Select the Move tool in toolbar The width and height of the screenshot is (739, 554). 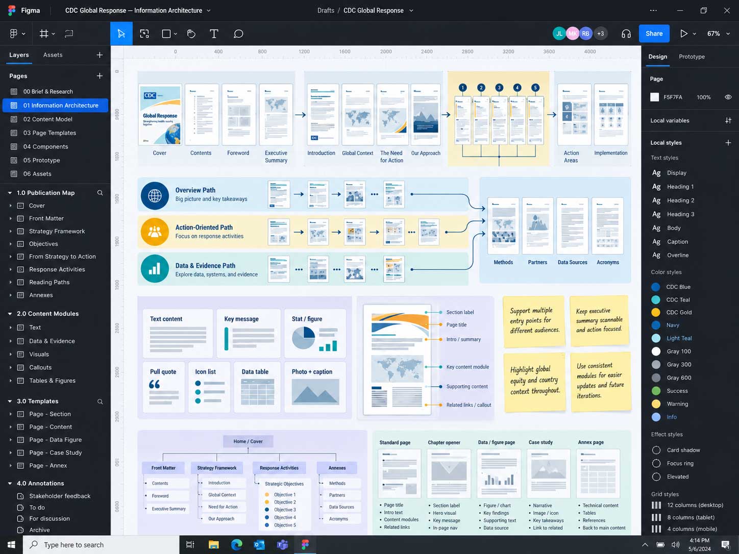121,34
